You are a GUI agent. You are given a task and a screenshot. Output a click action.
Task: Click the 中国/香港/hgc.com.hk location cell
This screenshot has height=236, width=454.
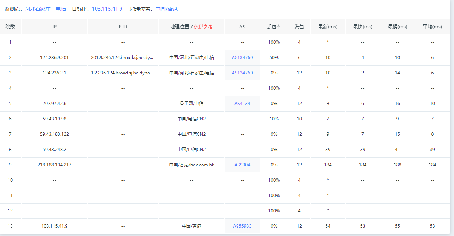pos(191,165)
